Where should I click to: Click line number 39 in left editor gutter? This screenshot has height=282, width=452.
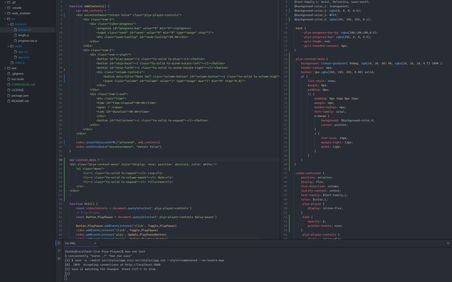(x=60, y=160)
